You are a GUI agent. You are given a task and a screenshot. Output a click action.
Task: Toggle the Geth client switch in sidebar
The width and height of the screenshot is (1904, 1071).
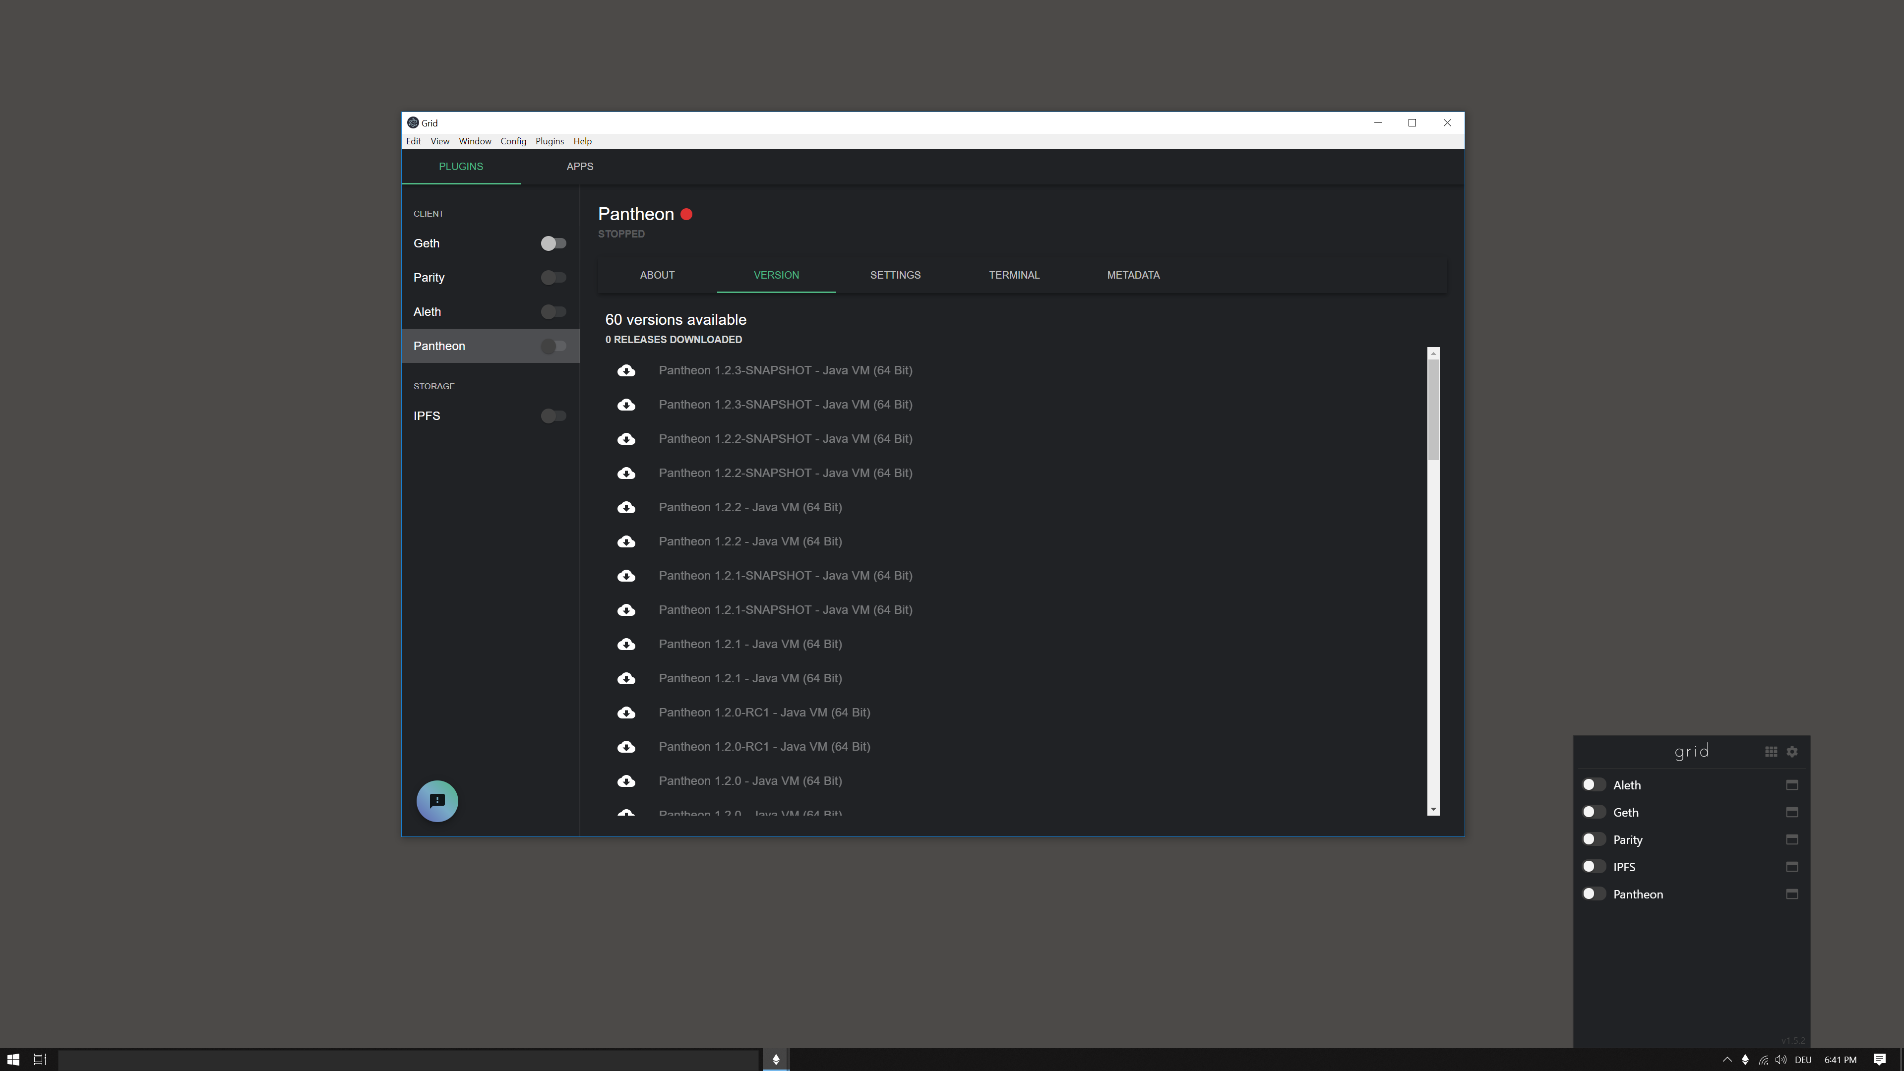(553, 244)
